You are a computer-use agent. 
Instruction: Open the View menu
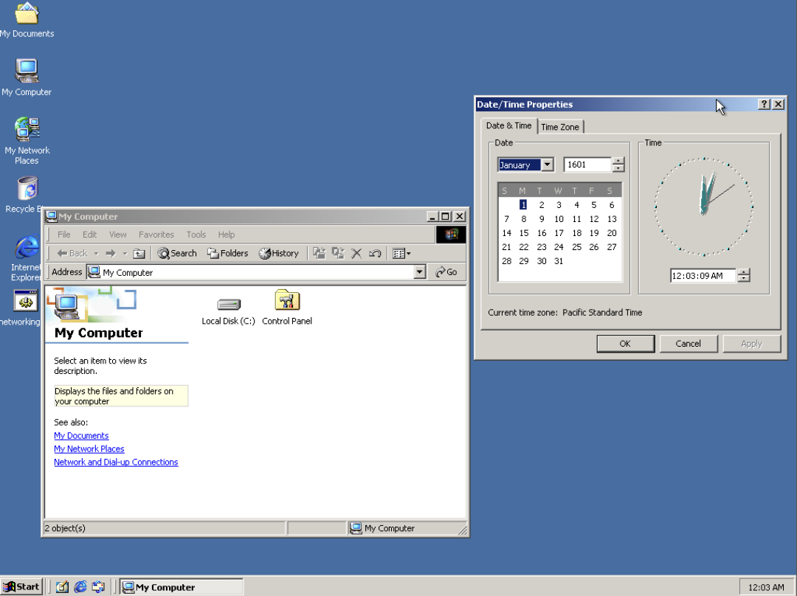pyautogui.click(x=118, y=235)
